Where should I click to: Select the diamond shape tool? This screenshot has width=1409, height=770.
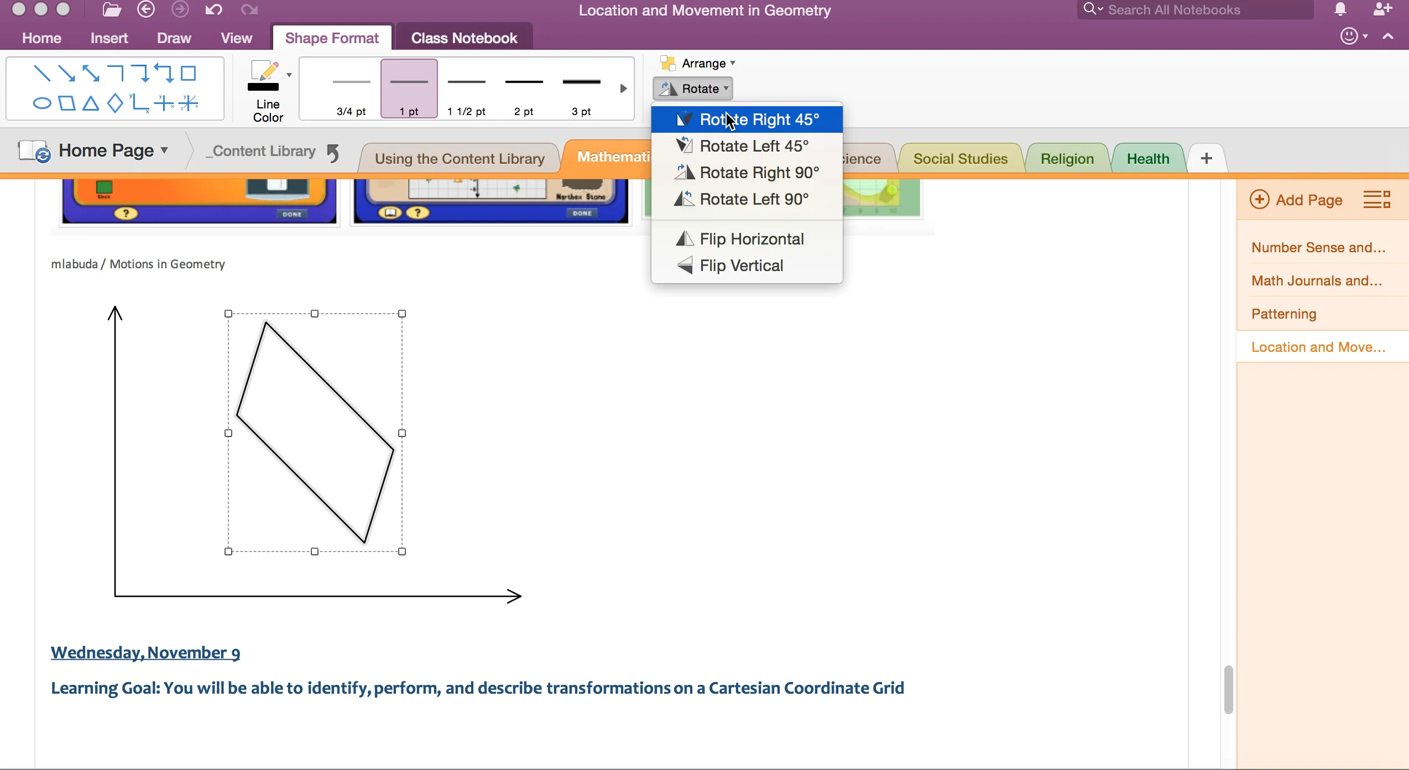coord(115,103)
